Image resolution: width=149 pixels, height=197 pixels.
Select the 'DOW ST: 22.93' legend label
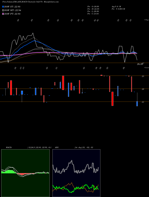coord(12,7)
